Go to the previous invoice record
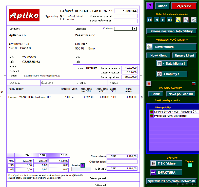 [x=156, y=20]
